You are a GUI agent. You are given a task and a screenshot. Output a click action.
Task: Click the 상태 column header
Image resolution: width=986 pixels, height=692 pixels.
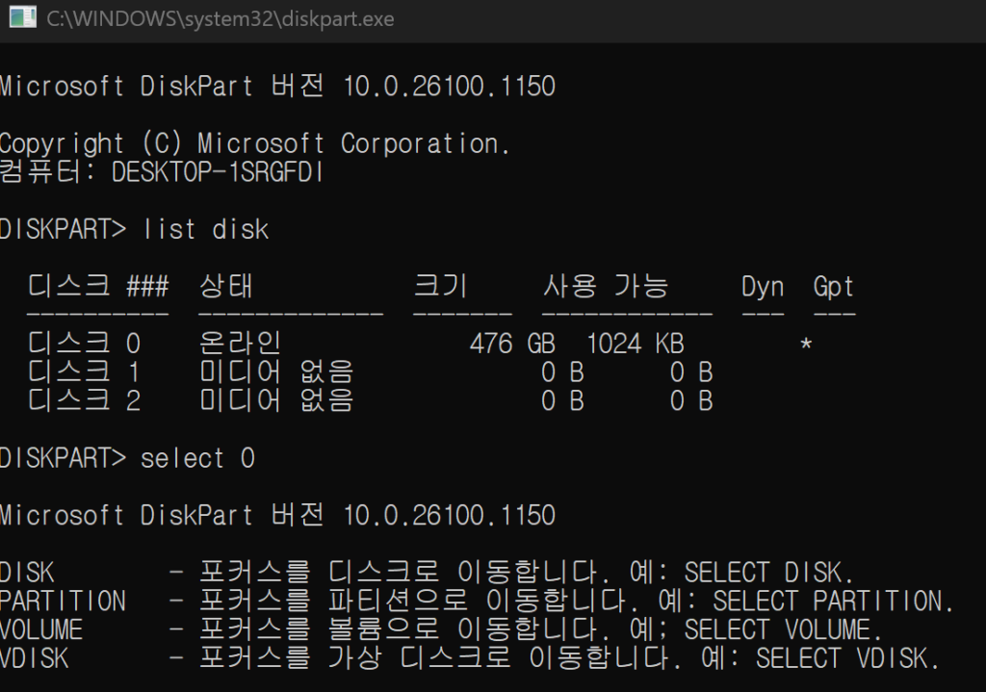coord(225,286)
